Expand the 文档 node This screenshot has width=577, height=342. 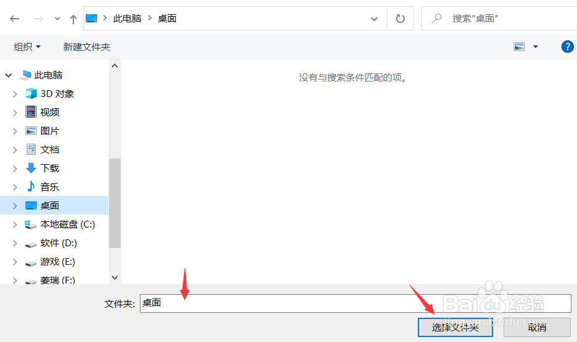pos(15,150)
